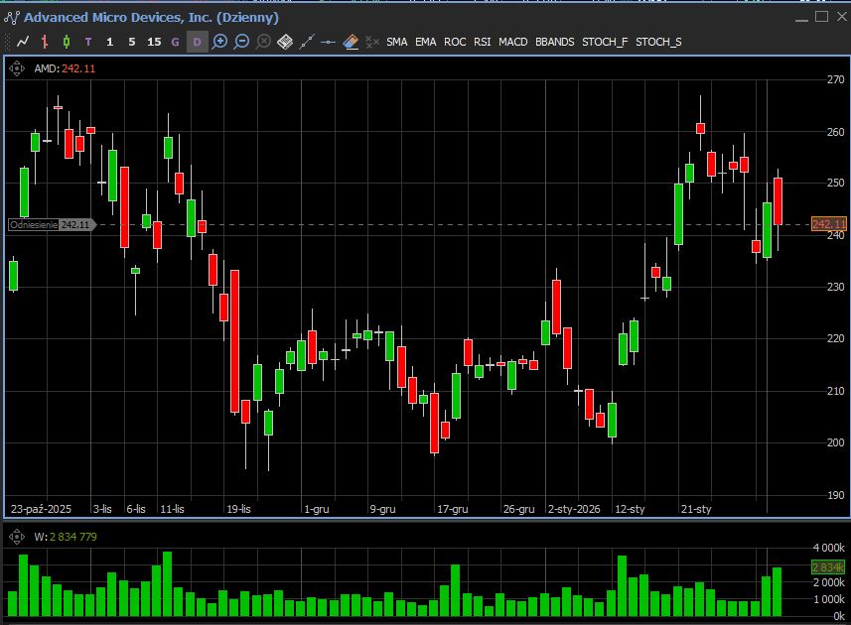
Task: Click the zoom in magnifier icon
Action: click(219, 42)
